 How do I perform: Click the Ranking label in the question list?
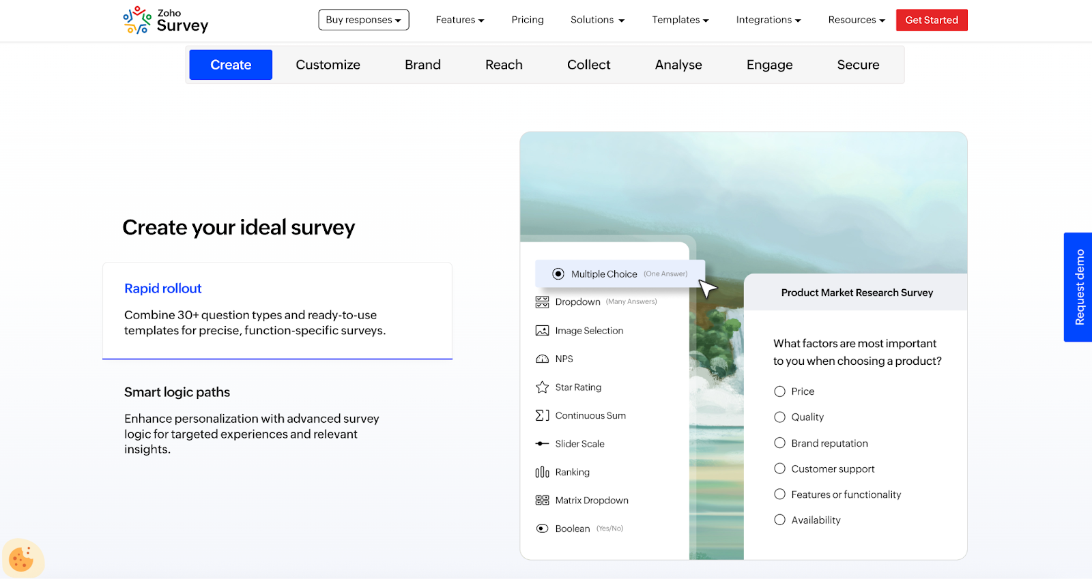click(x=573, y=472)
